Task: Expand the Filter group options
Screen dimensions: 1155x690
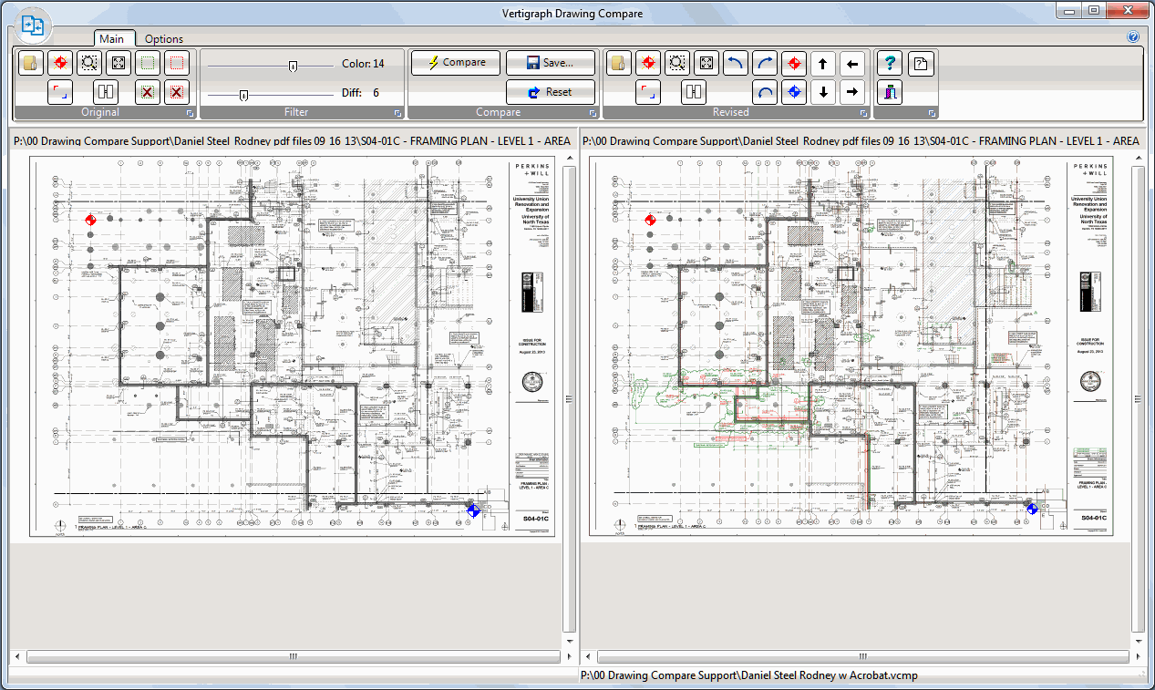Action: [x=397, y=112]
